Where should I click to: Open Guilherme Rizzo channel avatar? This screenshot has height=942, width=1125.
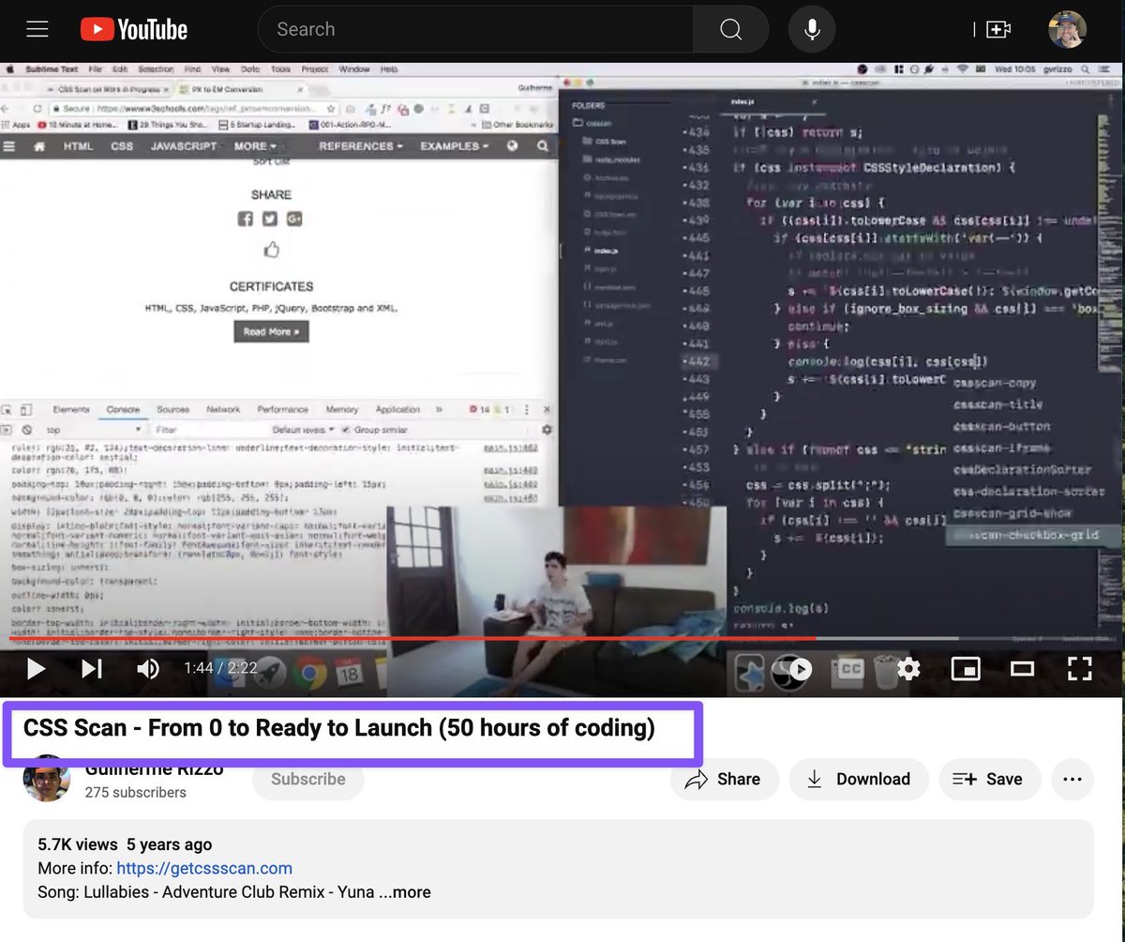pyautogui.click(x=47, y=779)
